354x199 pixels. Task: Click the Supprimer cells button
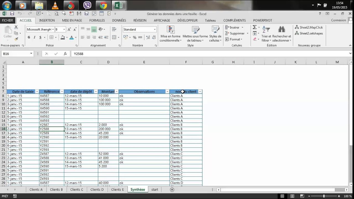point(236,33)
